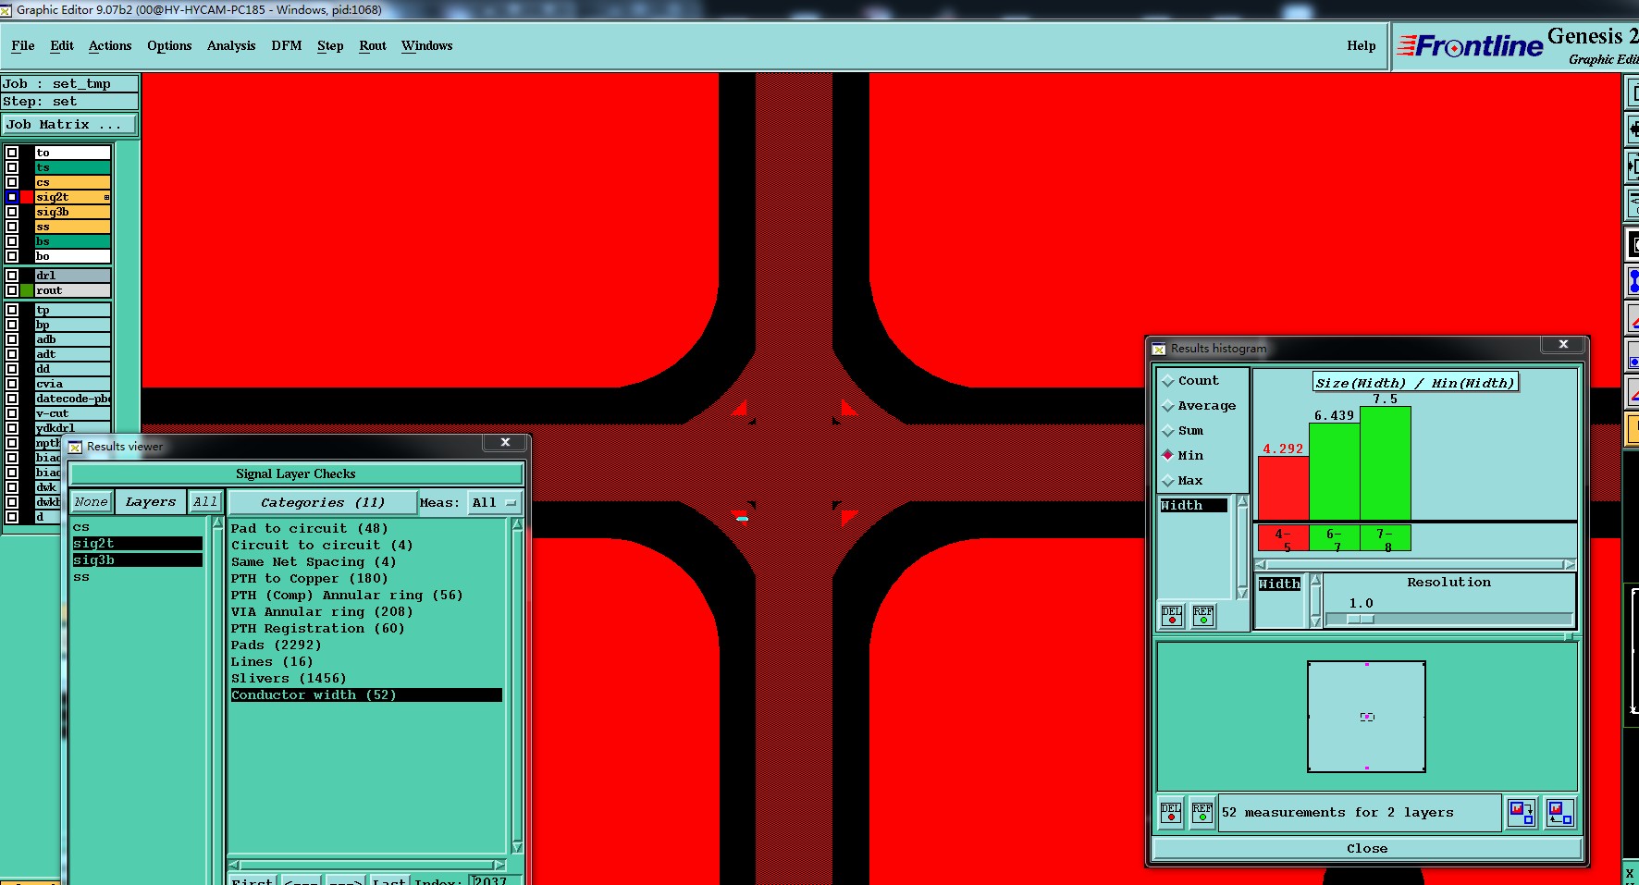Viewport: 1639px width, 885px height.
Task: Adjust the Resolution slider thumb
Action: pos(1361,620)
